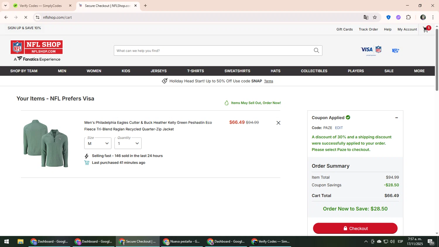Open the Eagles jacket product title
Screen dimensions: 439x247
[148, 126]
